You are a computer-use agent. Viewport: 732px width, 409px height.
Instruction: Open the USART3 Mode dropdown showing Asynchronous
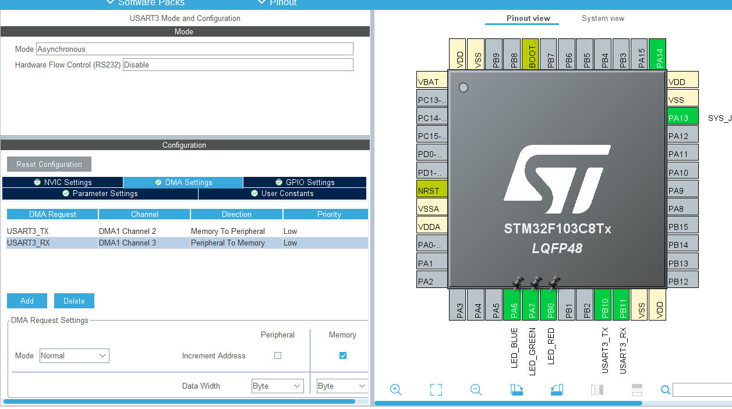(195, 49)
